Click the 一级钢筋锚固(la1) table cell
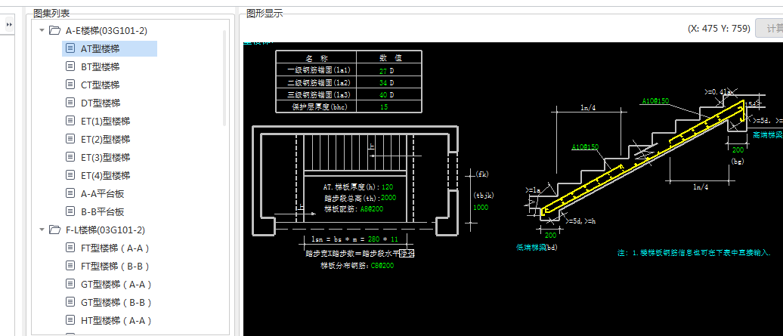This screenshot has height=336, width=783. pos(316,71)
